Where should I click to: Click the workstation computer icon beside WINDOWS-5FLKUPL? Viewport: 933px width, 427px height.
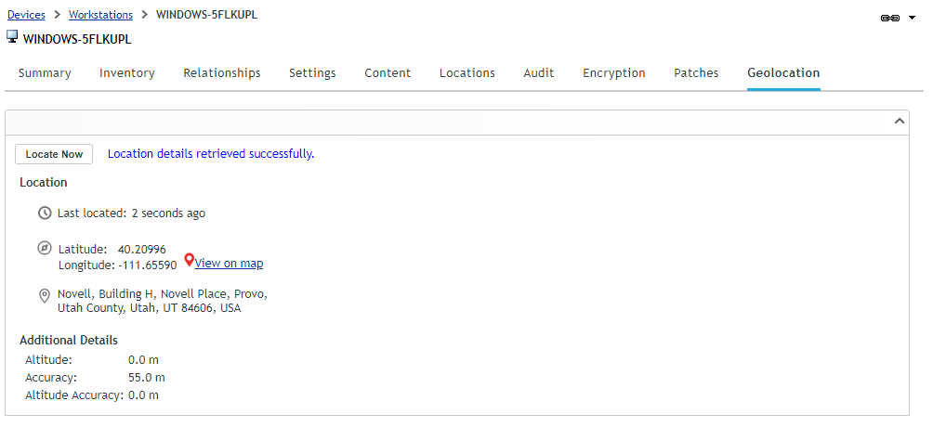[x=12, y=37]
